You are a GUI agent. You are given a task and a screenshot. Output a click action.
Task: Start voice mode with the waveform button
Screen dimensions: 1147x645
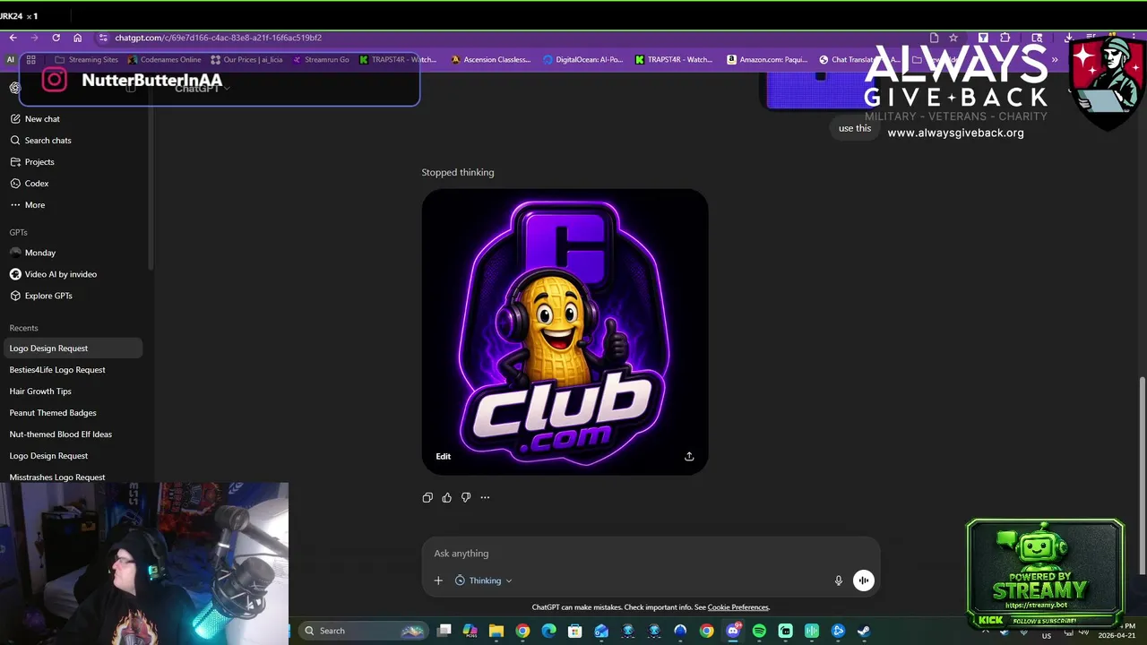click(x=863, y=580)
